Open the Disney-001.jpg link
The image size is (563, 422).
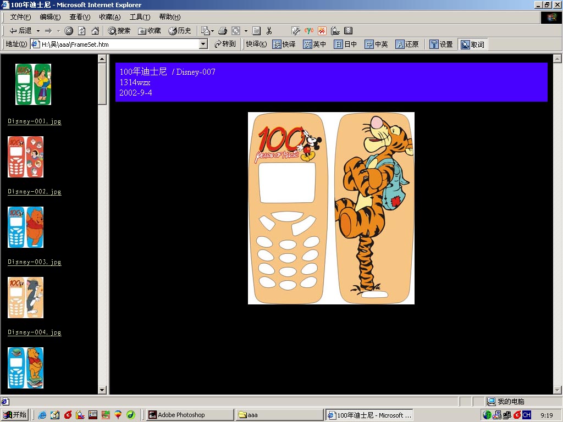(x=35, y=121)
